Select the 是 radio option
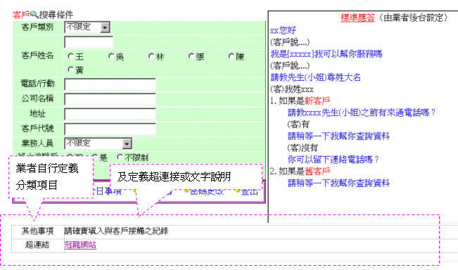The image size is (458, 270). [x=95, y=157]
